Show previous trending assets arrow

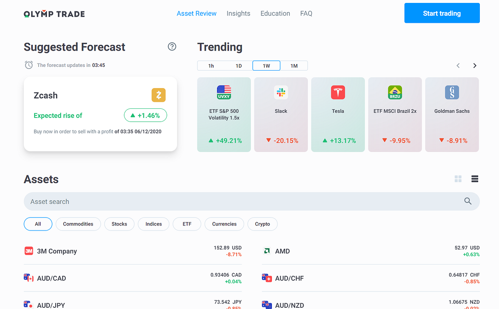[x=458, y=66]
